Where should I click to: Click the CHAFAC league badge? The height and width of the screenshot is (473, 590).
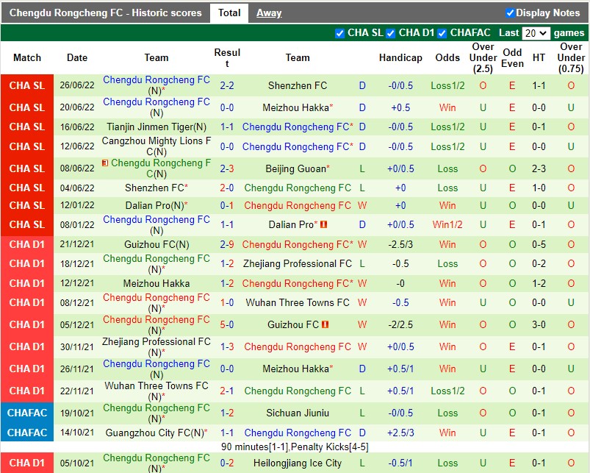[27, 413]
